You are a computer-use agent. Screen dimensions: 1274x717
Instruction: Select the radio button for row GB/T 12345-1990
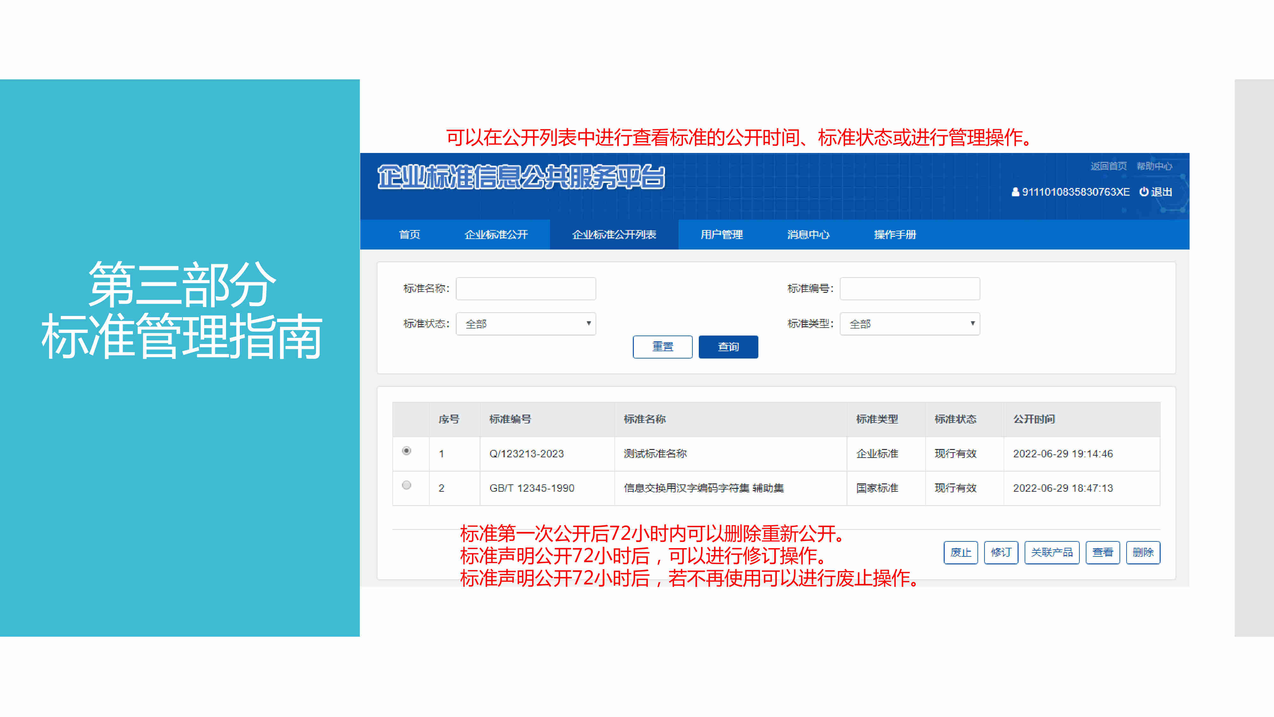click(x=406, y=485)
